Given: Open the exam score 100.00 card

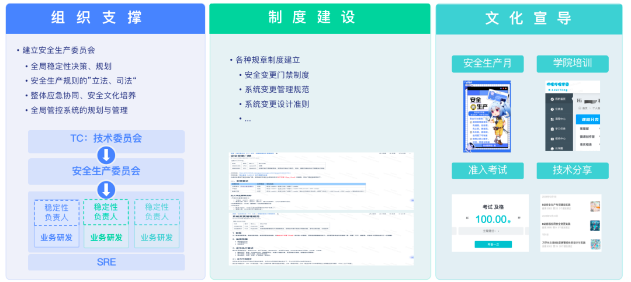Looking at the screenshot, I should pos(490,223).
